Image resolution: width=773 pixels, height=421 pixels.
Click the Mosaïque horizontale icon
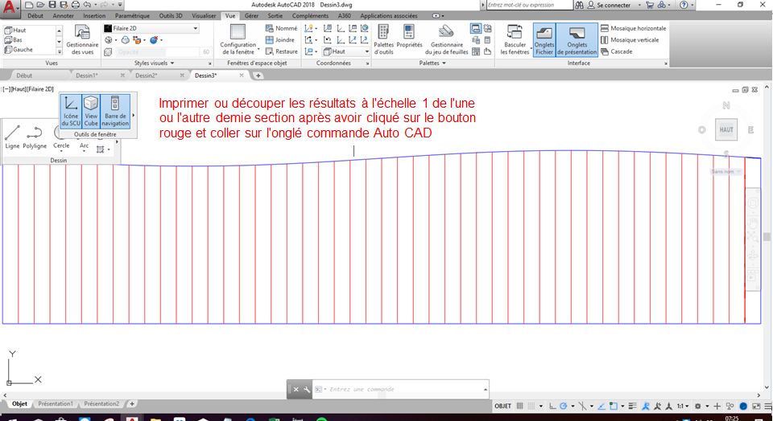[634, 28]
